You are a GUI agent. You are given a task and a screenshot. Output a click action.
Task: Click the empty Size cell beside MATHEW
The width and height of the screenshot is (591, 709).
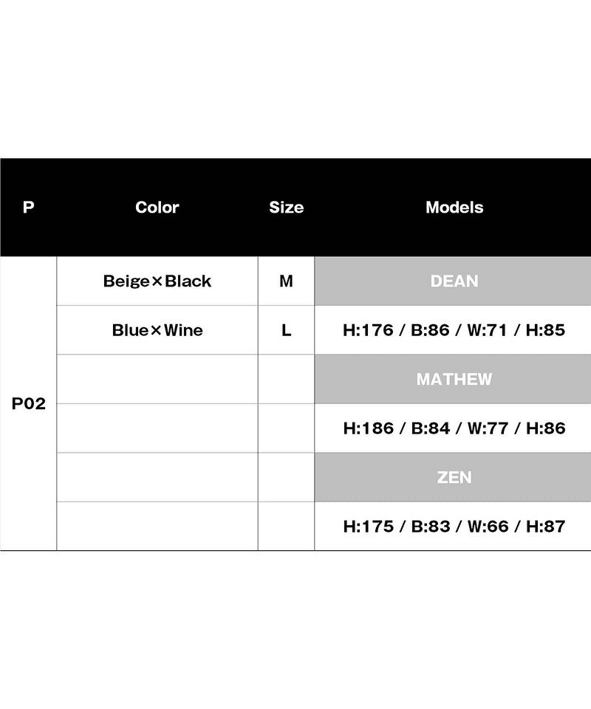[286, 380]
